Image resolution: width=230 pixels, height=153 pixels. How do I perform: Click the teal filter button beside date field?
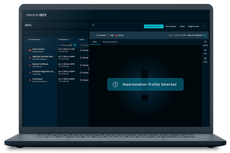(x=75, y=45)
